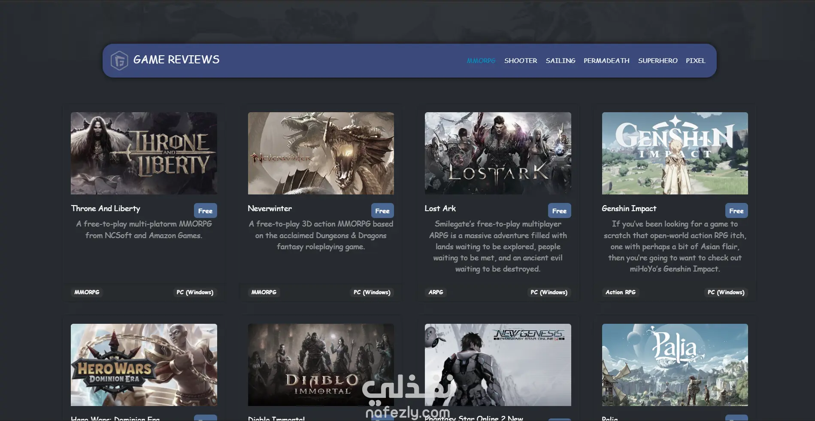This screenshot has height=421, width=815.
Task: Click Free badge on Lost Ark card
Action: [x=559, y=211]
